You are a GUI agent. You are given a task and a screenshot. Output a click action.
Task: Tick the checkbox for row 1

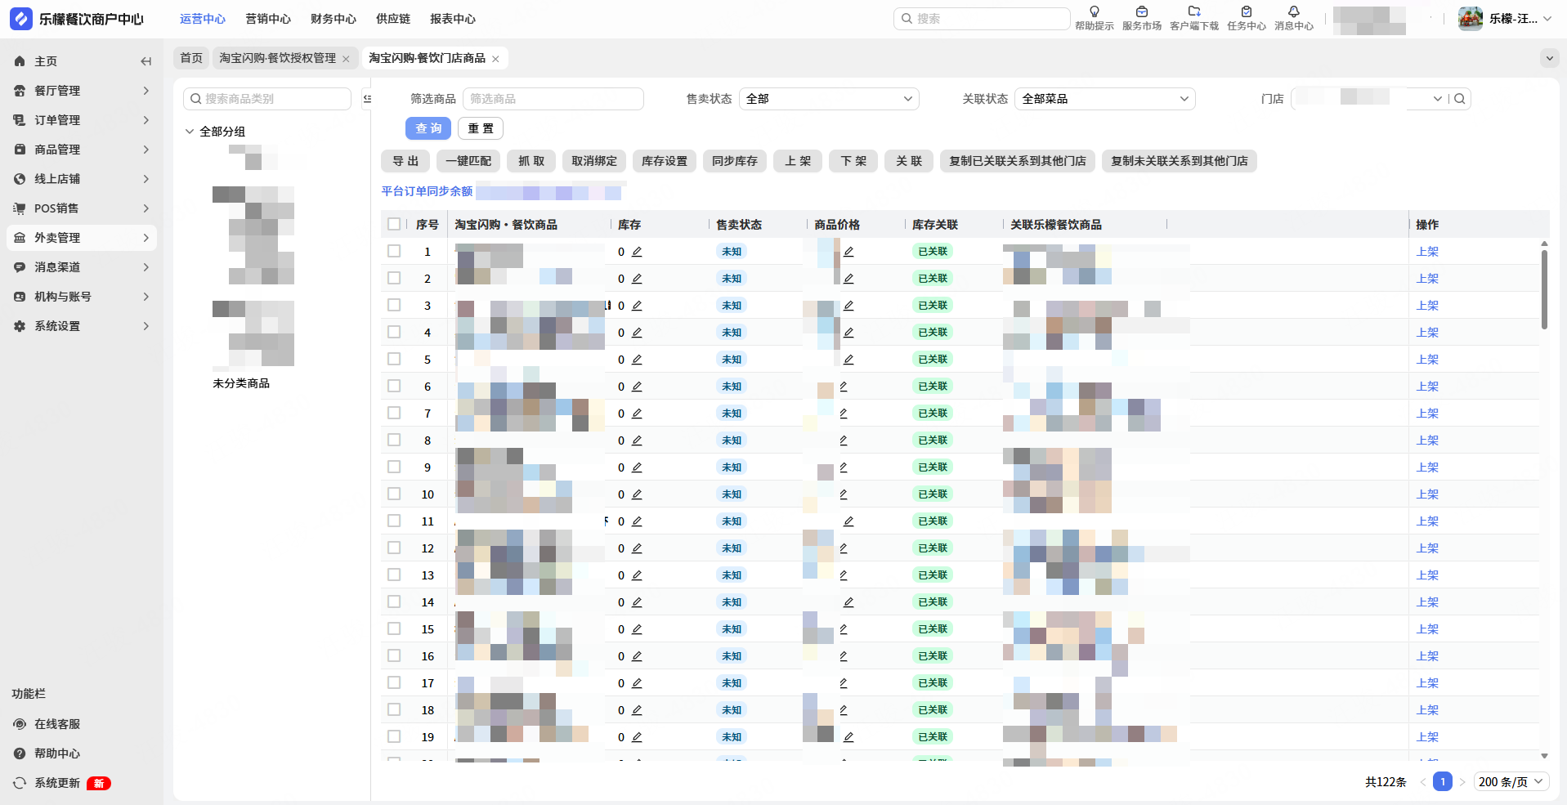(394, 251)
